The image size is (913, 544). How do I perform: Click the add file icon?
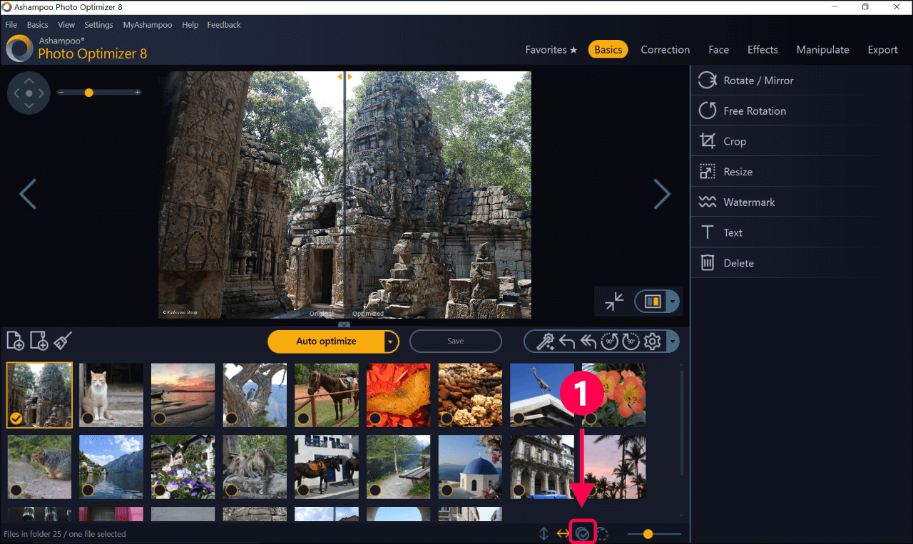(15, 341)
